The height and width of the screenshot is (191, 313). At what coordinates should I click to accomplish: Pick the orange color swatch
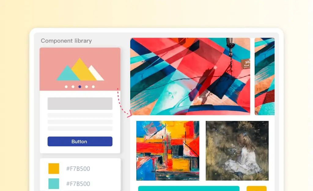tap(54, 168)
